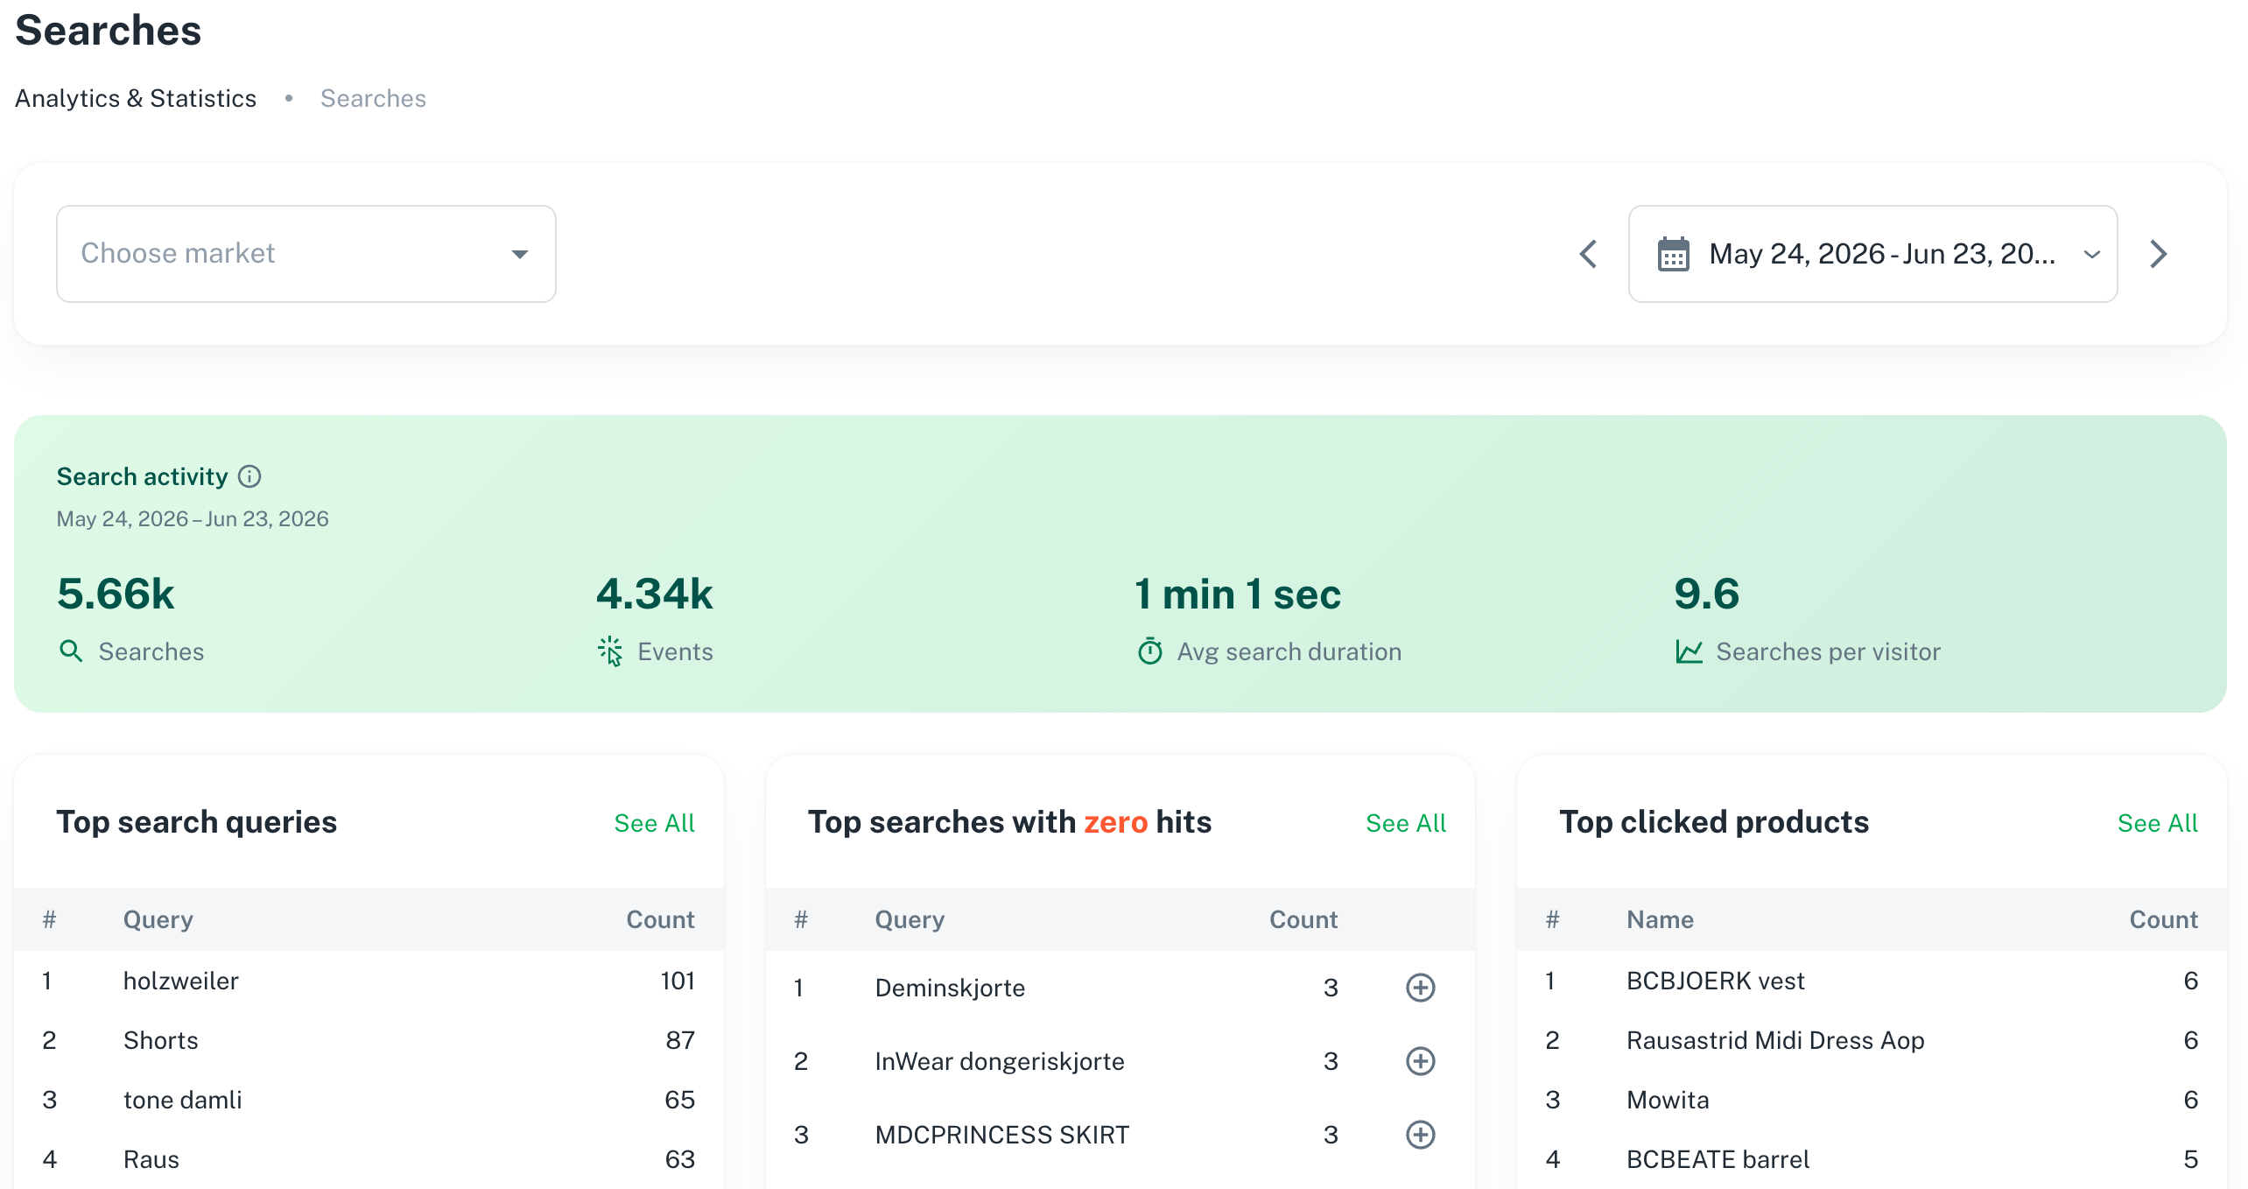Click plus icon next to Deminskjorte
Viewport: 2248px width, 1189px height.
point(1420,988)
